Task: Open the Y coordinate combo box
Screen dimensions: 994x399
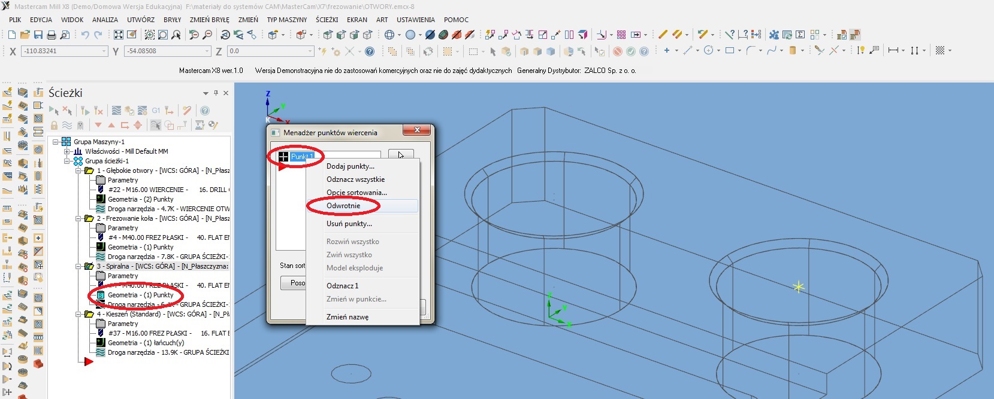Action: tap(167, 51)
